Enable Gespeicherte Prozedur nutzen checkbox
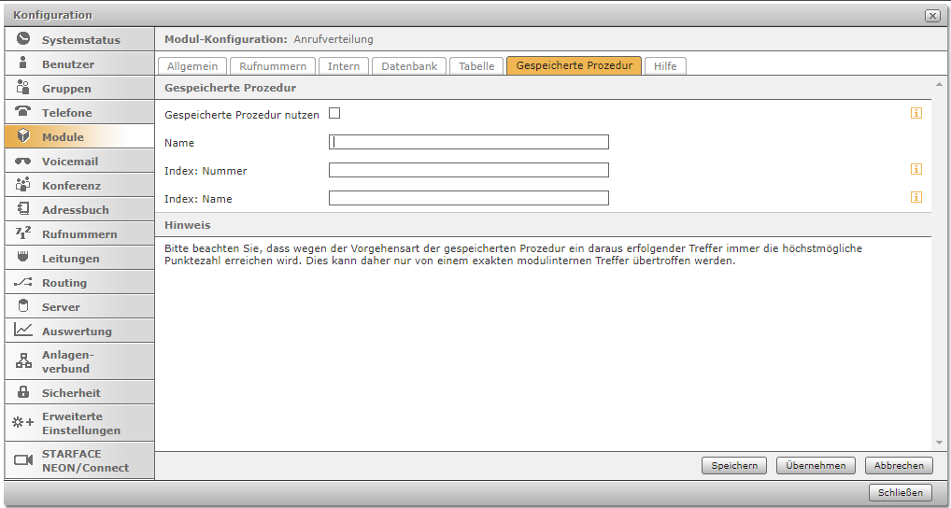The image size is (951, 508). click(334, 113)
